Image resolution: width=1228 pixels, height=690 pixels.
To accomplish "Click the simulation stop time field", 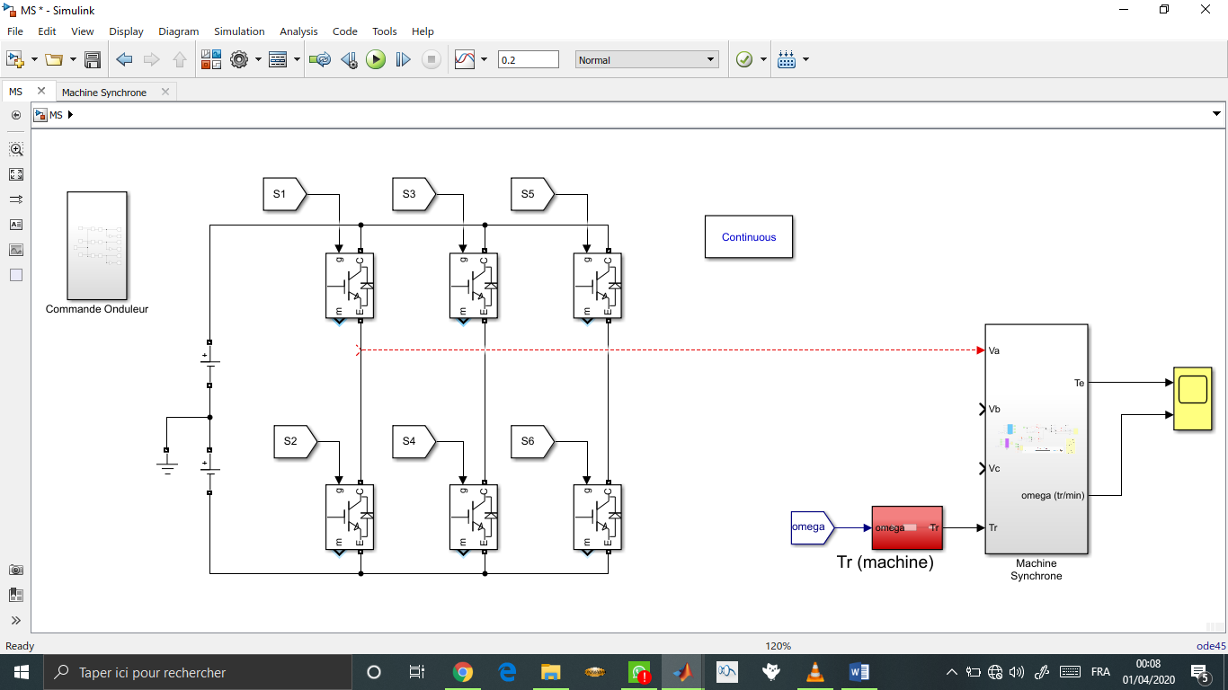I will [529, 60].
